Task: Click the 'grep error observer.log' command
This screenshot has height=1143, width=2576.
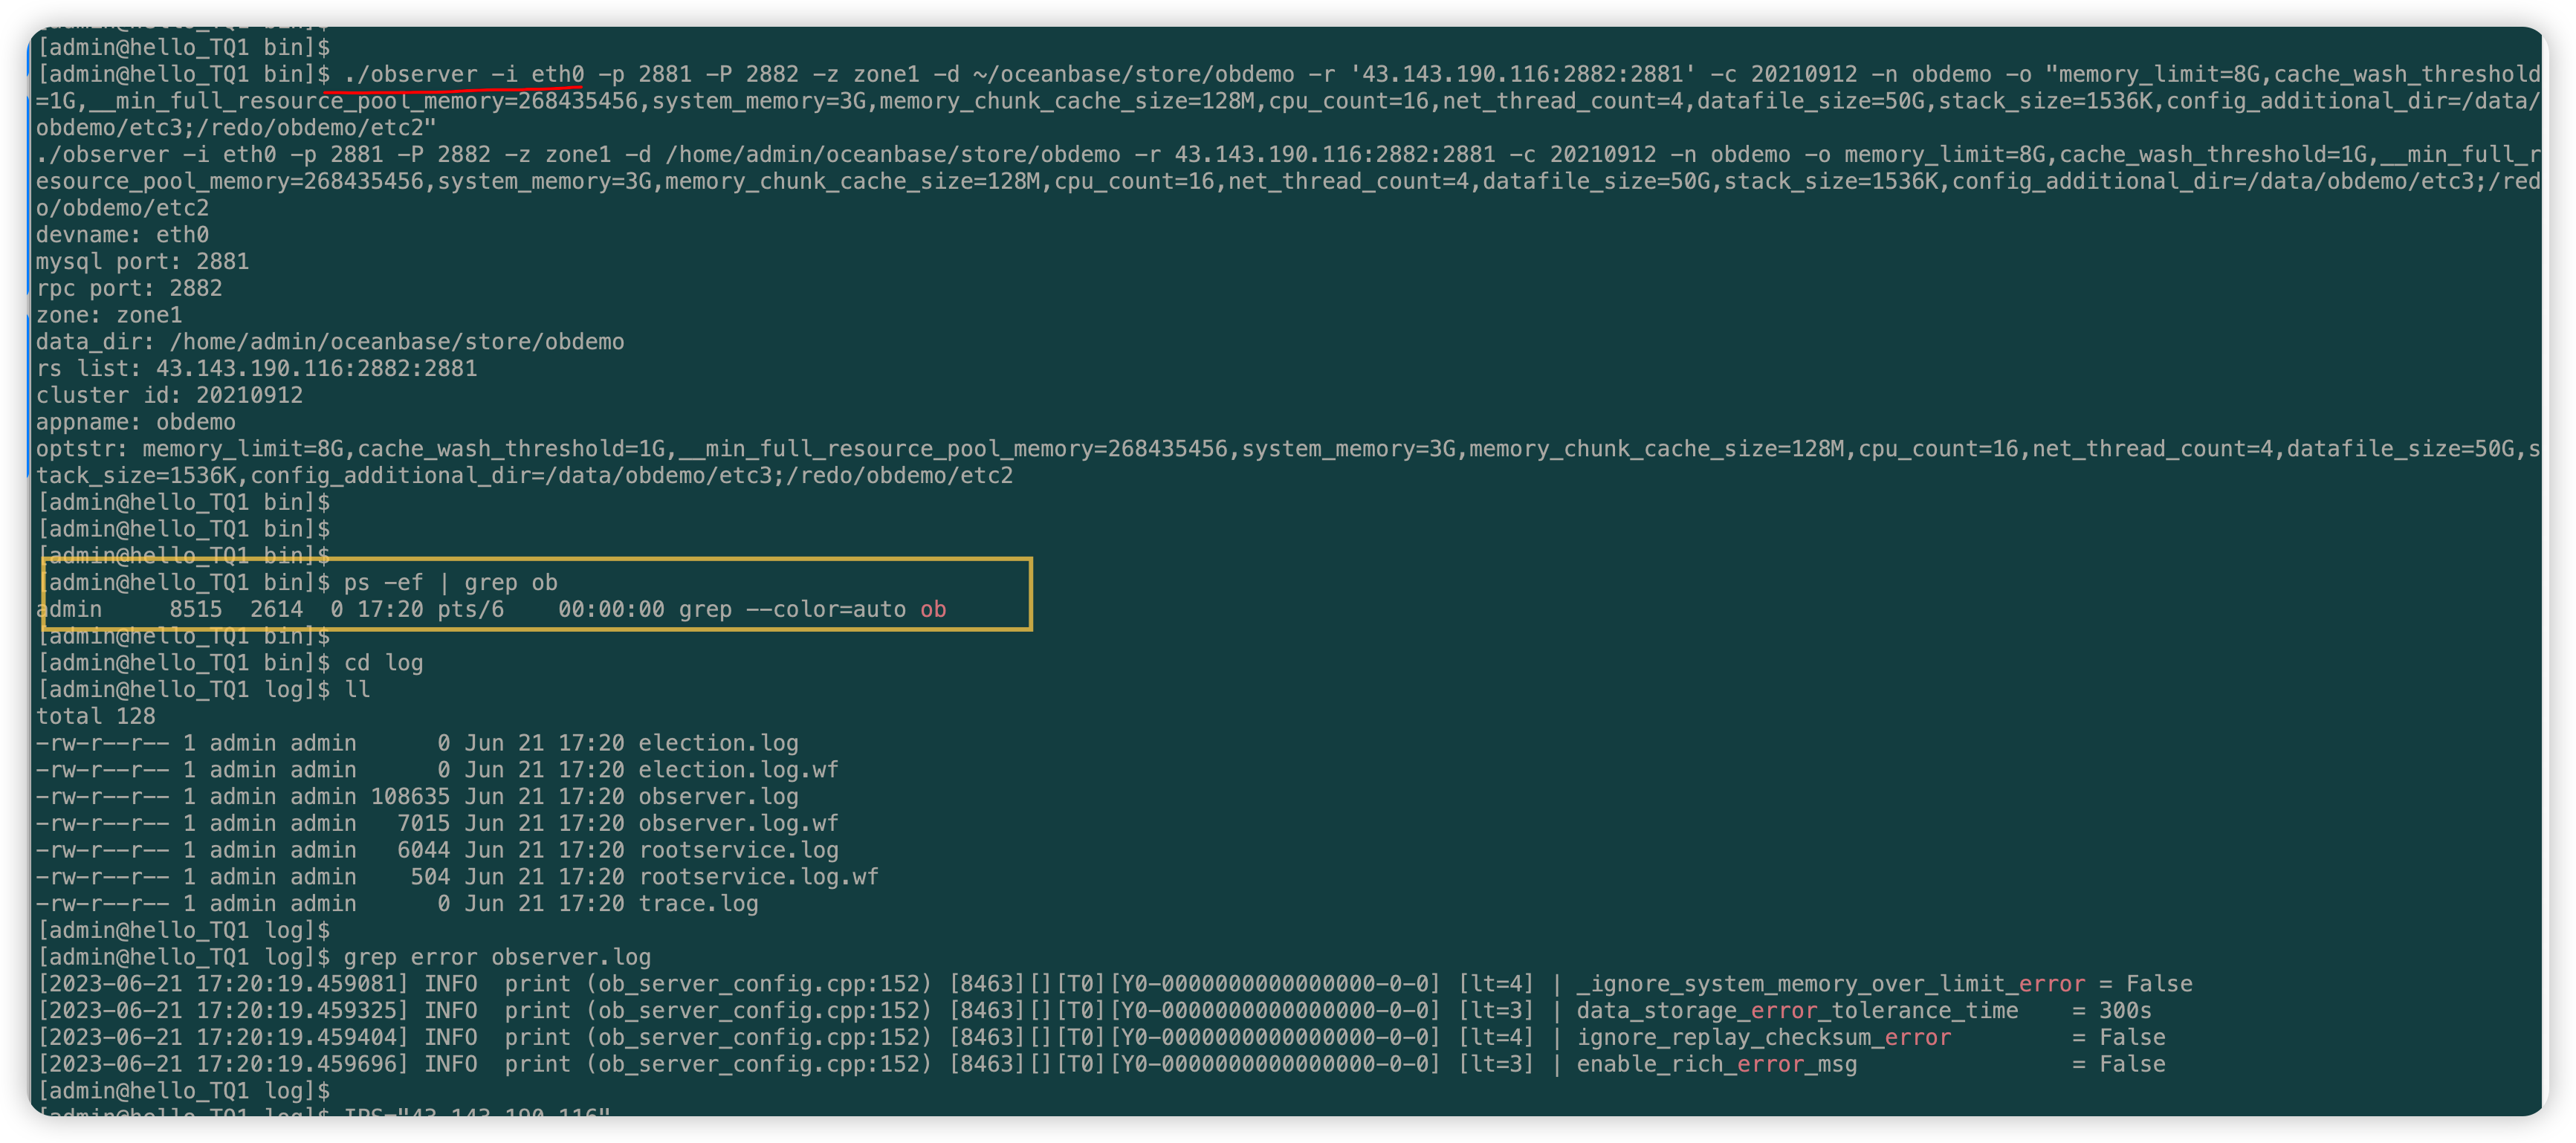Action: point(497,957)
